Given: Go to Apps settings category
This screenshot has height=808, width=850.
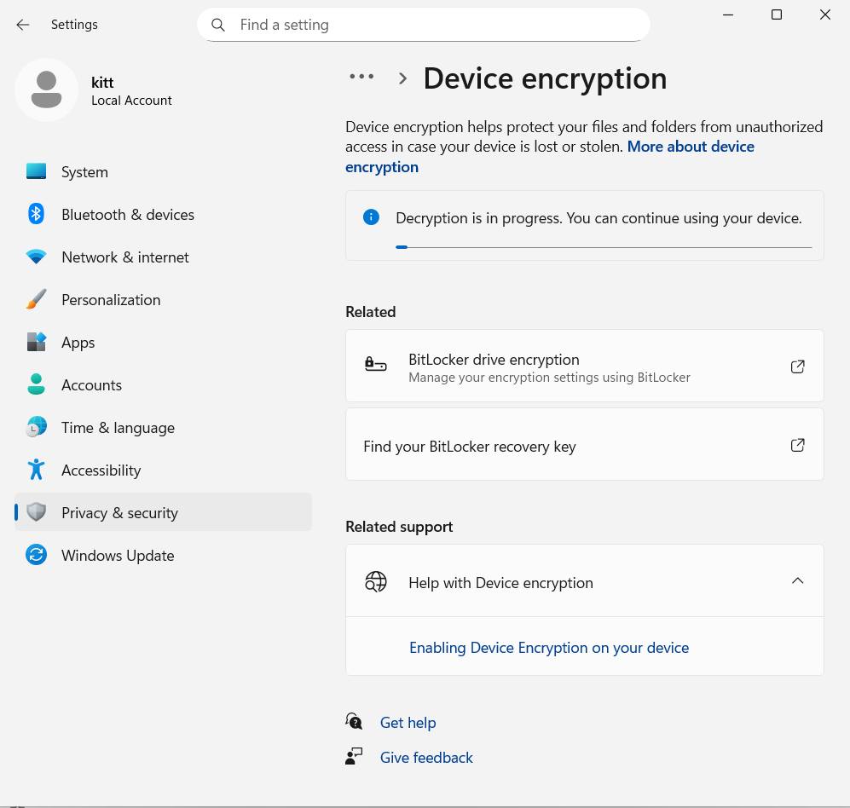Looking at the screenshot, I should 78,342.
